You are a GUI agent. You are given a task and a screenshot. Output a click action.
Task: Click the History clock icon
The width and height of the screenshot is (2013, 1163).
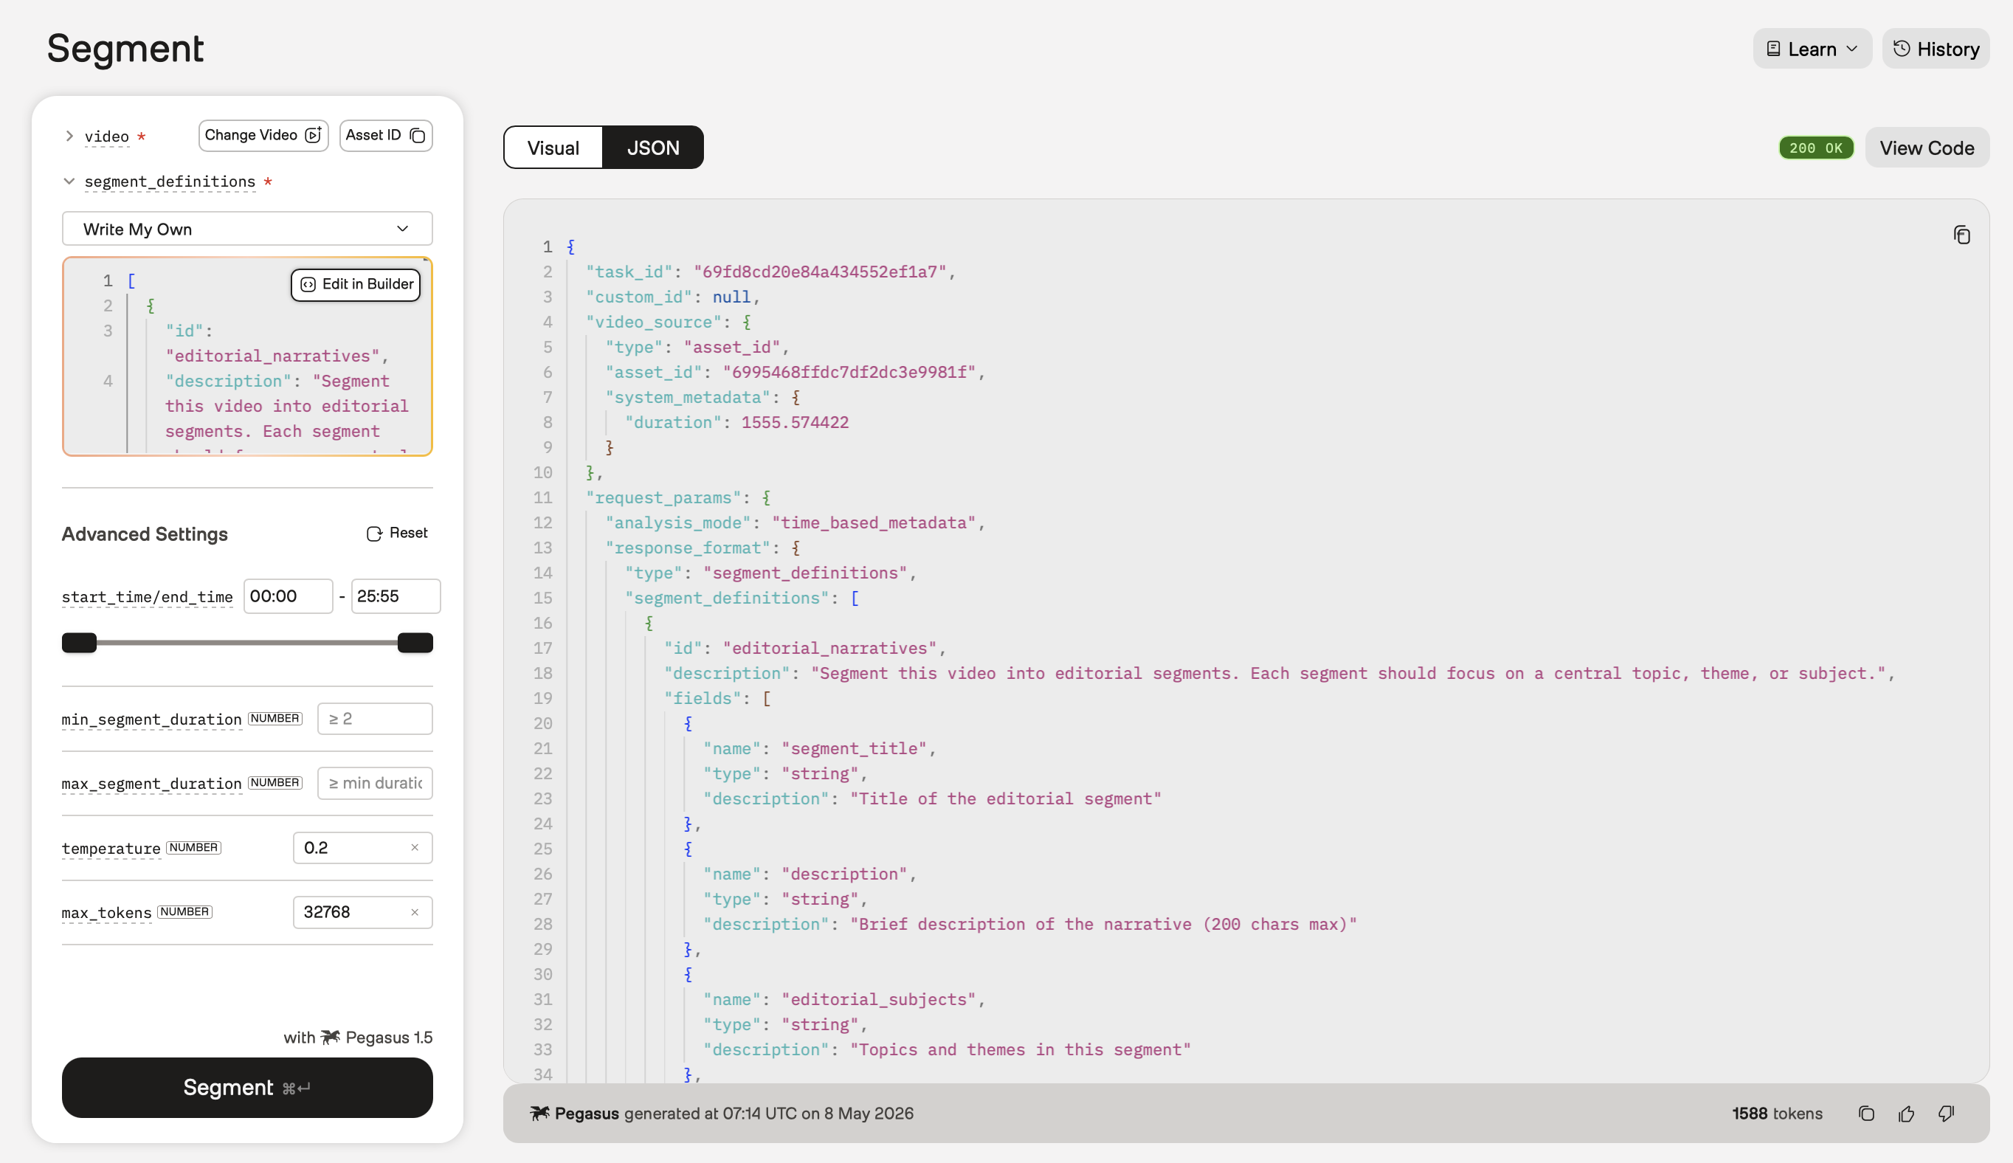1902,49
